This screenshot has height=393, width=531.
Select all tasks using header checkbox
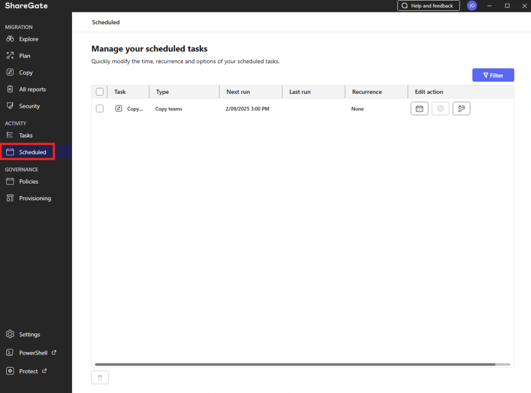click(100, 92)
